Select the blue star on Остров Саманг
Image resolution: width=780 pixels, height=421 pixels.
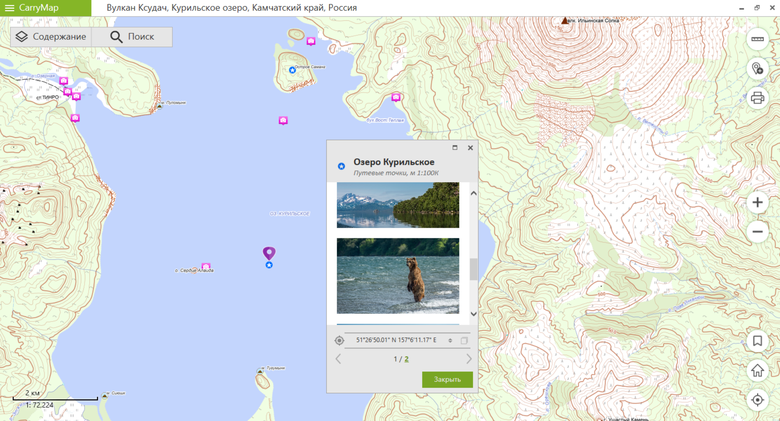pos(292,70)
